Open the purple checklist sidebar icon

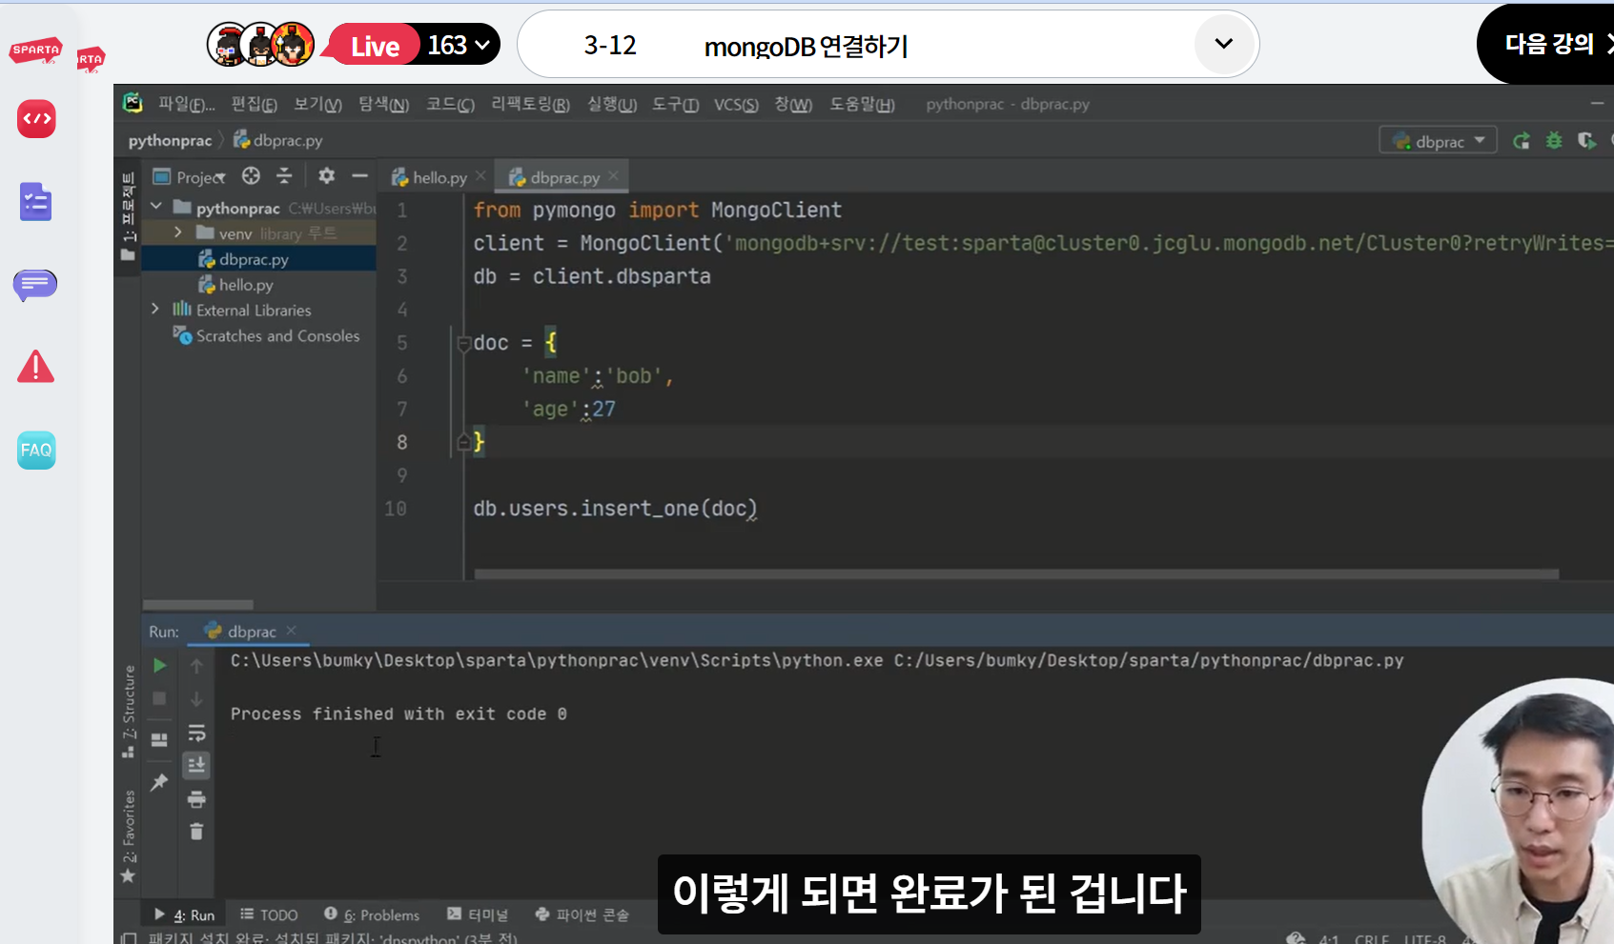[35, 202]
